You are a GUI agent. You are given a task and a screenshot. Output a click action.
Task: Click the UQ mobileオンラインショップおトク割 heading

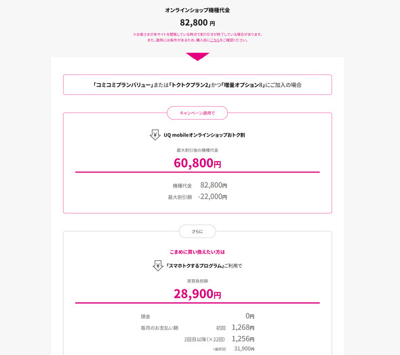(x=204, y=135)
